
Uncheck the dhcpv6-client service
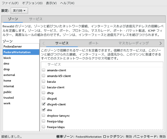point(44,104)
